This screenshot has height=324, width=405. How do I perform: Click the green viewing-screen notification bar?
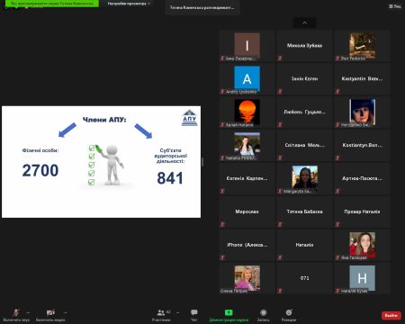tap(52, 4)
